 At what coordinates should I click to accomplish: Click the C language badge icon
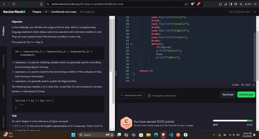coord(126,123)
